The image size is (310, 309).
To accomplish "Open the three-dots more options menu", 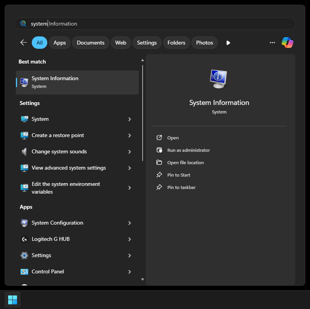I will [272, 43].
